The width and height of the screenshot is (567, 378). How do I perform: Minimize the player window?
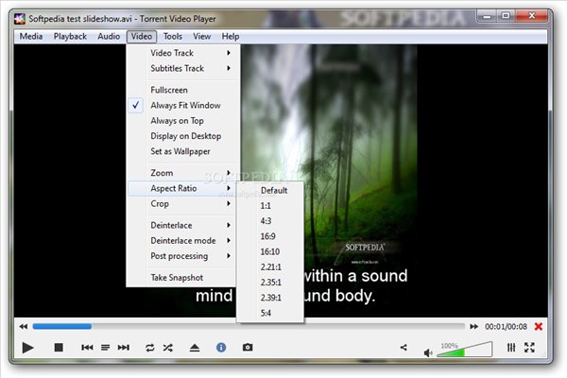click(x=487, y=16)
